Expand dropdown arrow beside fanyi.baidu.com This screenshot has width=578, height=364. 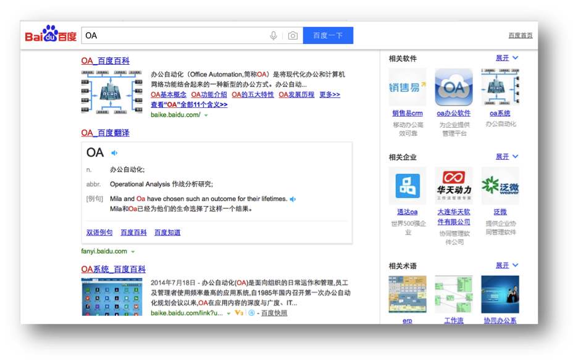pos(133,252)
